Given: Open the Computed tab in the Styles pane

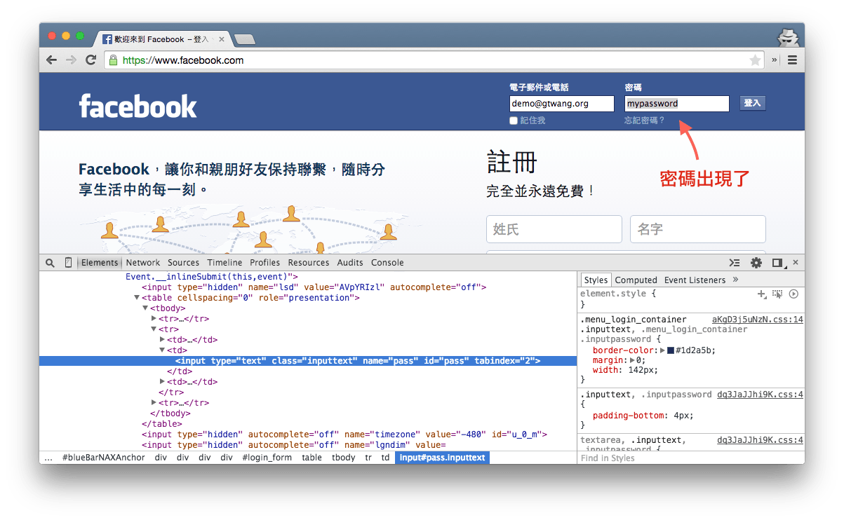Looking at the screenshot, I should [x=636, y=280].
